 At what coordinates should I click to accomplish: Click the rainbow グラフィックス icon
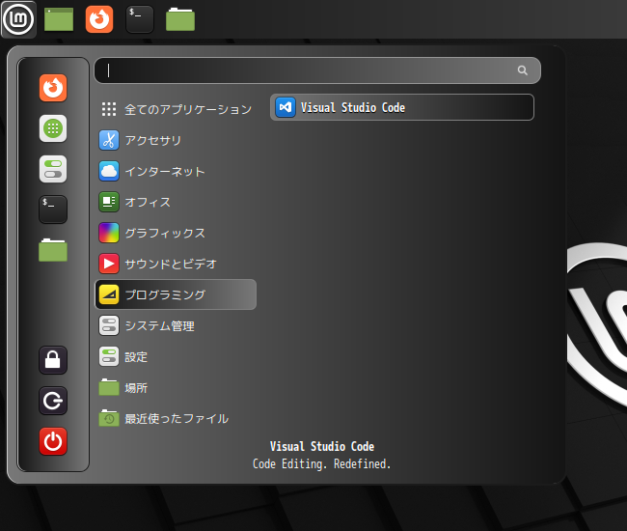tap(109, 233)
